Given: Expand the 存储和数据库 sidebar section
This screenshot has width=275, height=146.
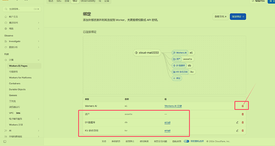Looking at the screenshot, I should [38, 136].
